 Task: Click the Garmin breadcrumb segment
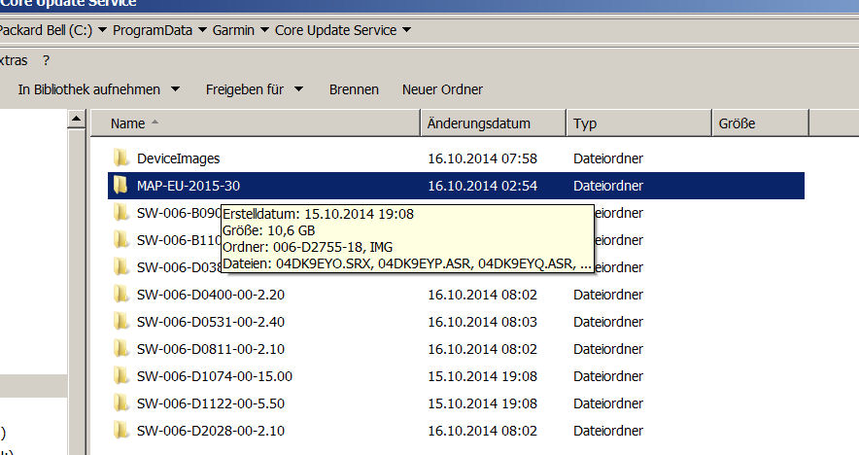(233, 30)
